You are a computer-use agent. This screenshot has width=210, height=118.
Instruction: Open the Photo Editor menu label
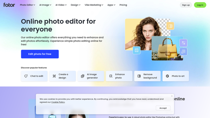tap(26, 5)
